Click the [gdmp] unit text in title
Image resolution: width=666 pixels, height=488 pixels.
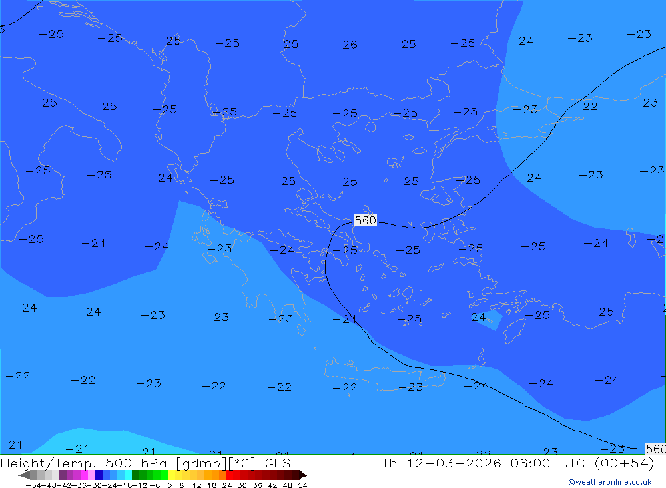tap(202, 463)
